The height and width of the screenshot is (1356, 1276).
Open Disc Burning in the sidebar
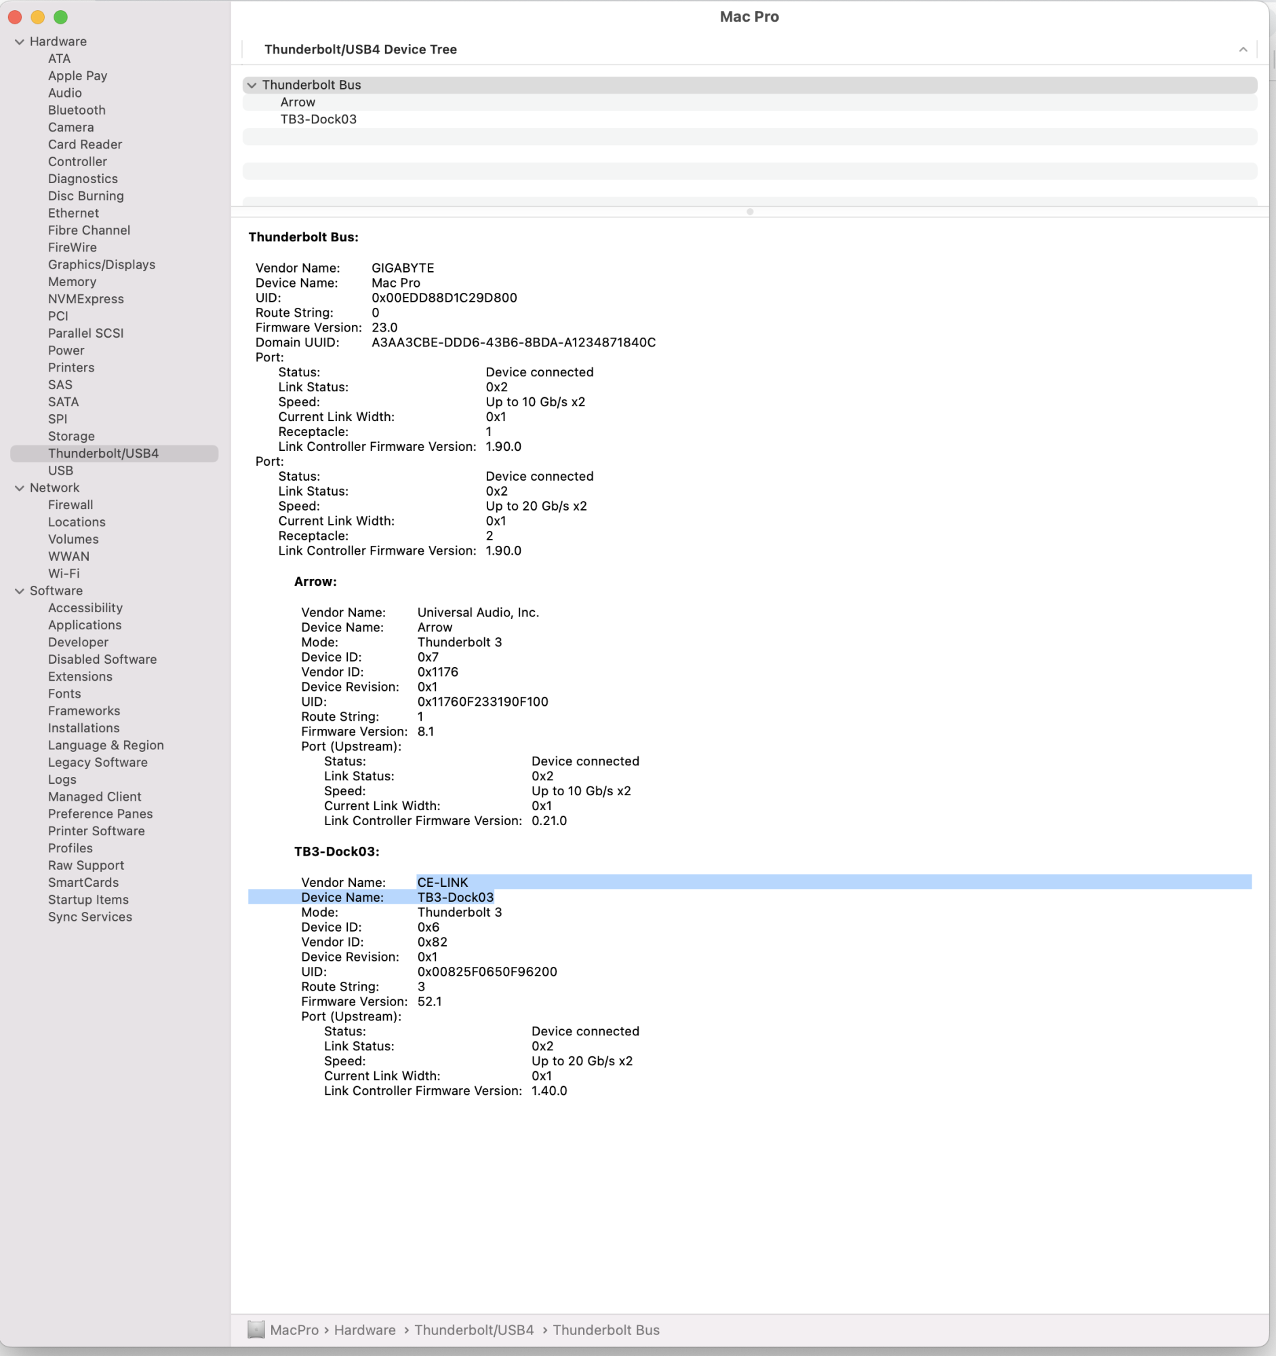[x=86, y=196]
